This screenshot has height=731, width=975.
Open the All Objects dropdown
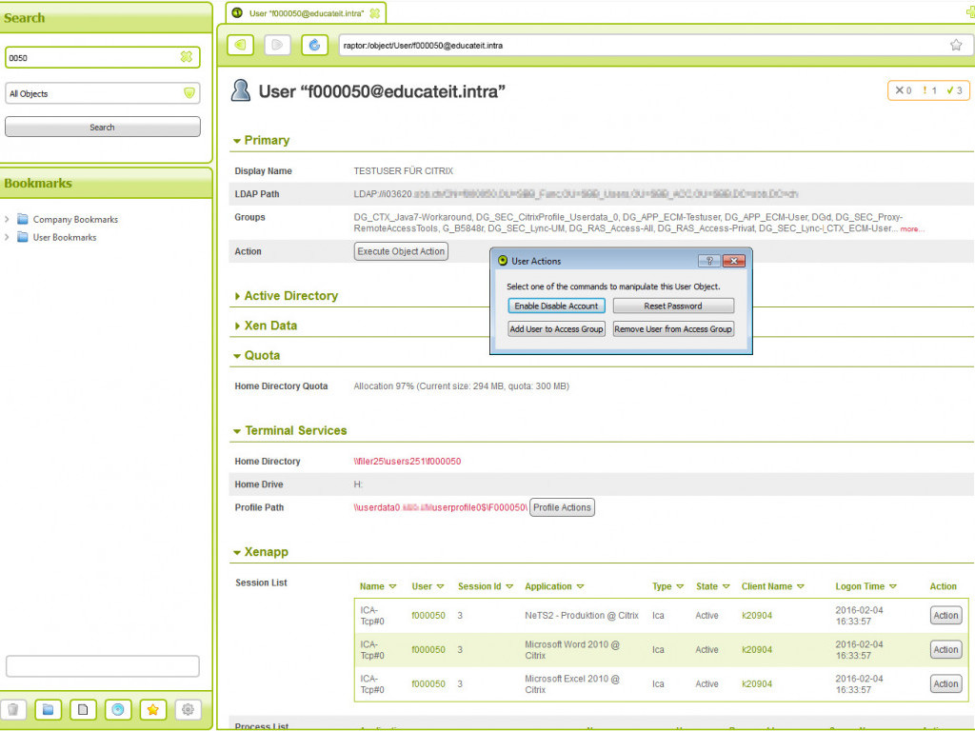(189, 93)
